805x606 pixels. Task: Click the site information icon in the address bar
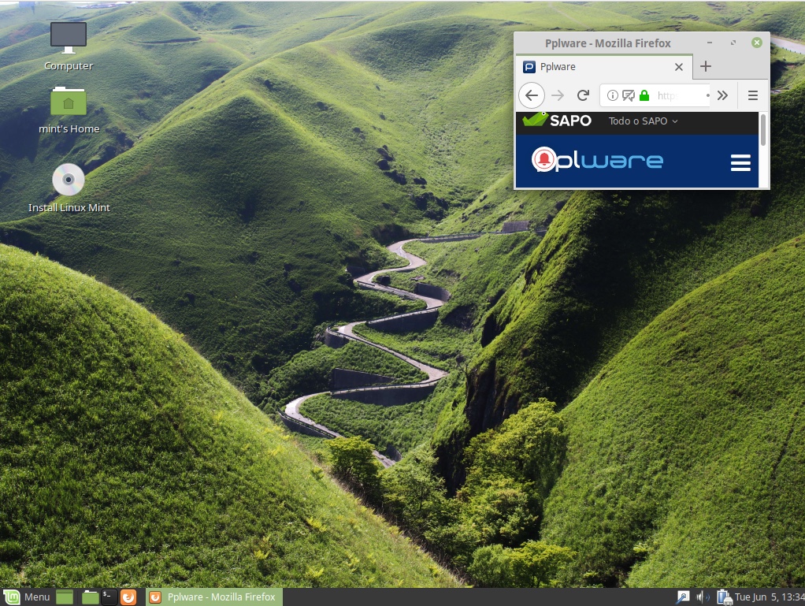(x=613, y=95)
